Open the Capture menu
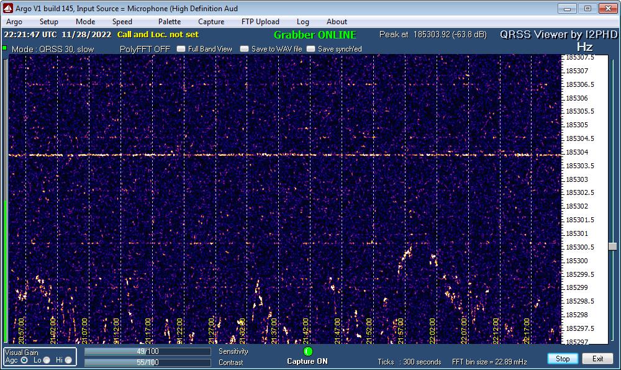Screen dimensions: 621x370 (x=211, y=22)
